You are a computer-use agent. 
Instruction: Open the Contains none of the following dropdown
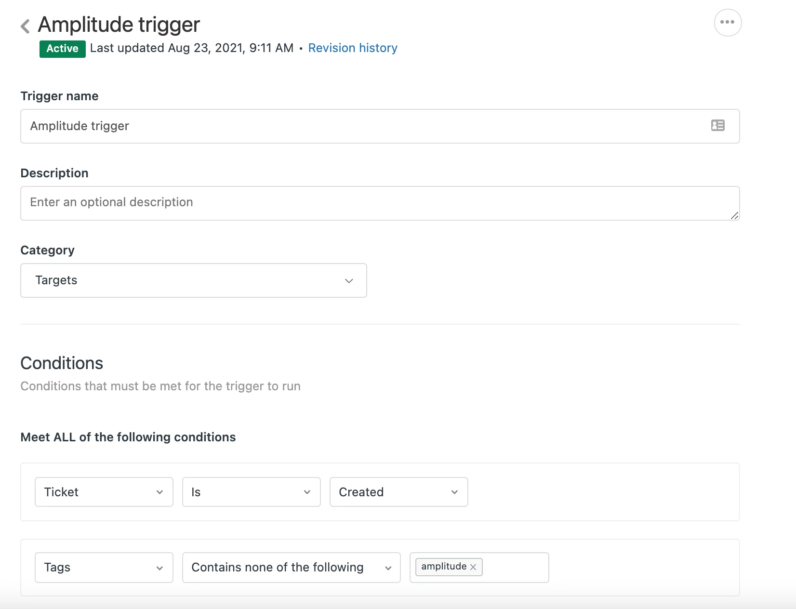pyautogui.click(x=292, y=568)
